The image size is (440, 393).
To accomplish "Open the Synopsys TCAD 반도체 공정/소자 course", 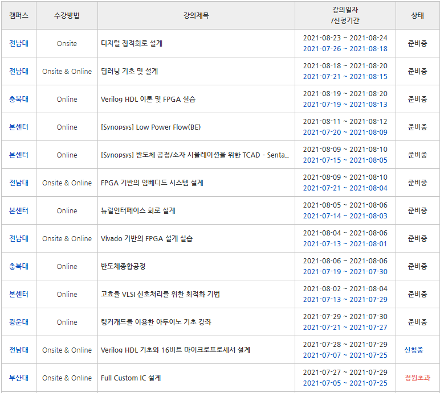I will coord(195,155).
